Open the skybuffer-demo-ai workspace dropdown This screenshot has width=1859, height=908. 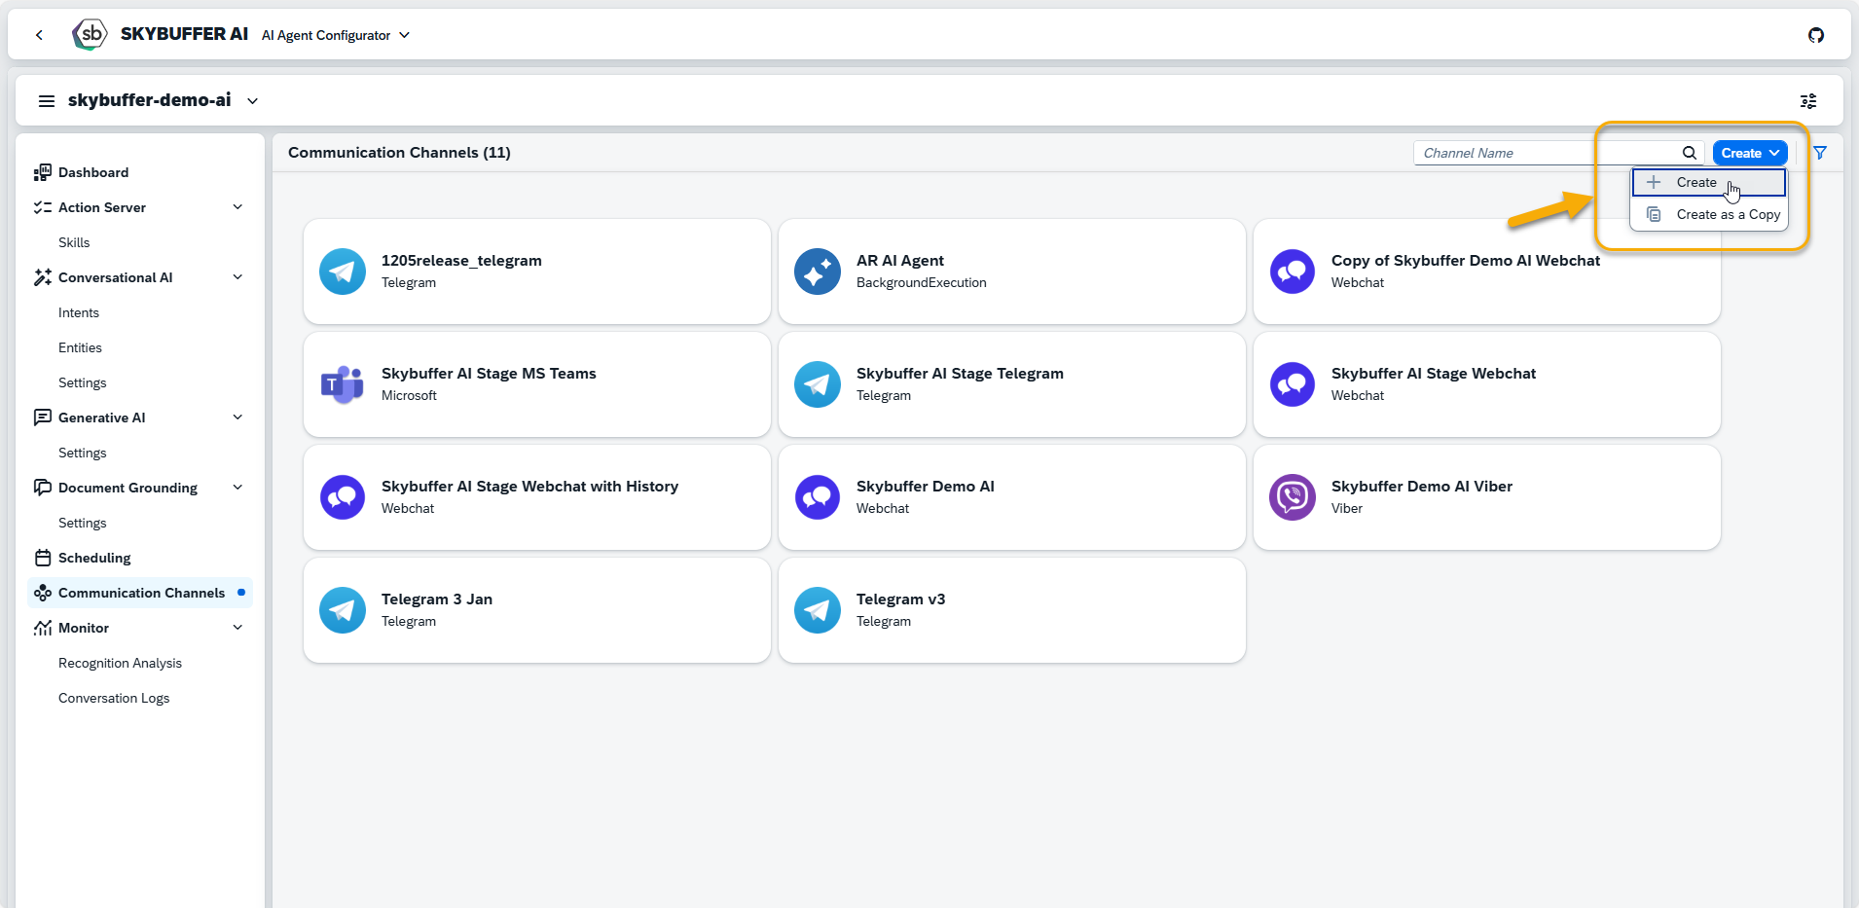252,101
